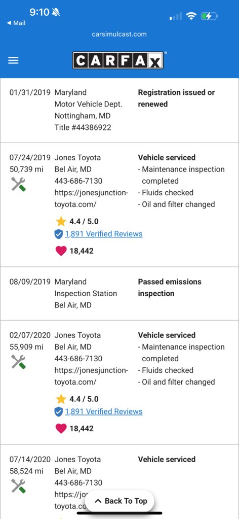239x519 pixels.
Task: Tap the pink heart in the 02/07/2020 record
Action: point(61,429)
